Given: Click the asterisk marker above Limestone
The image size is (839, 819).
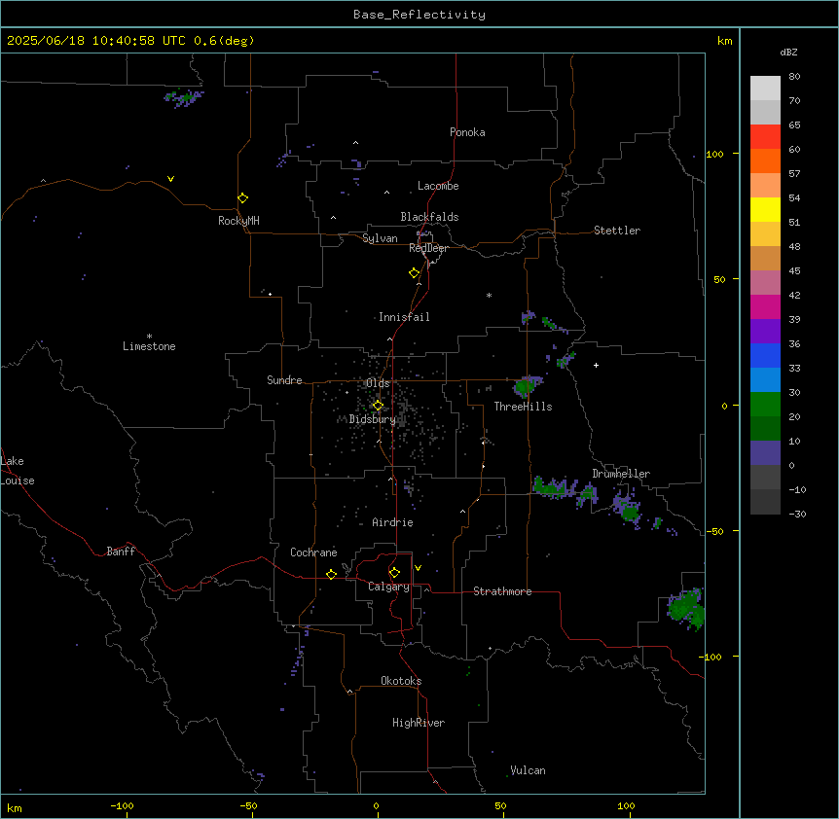Looking at the screenshot, I should 149,337.
